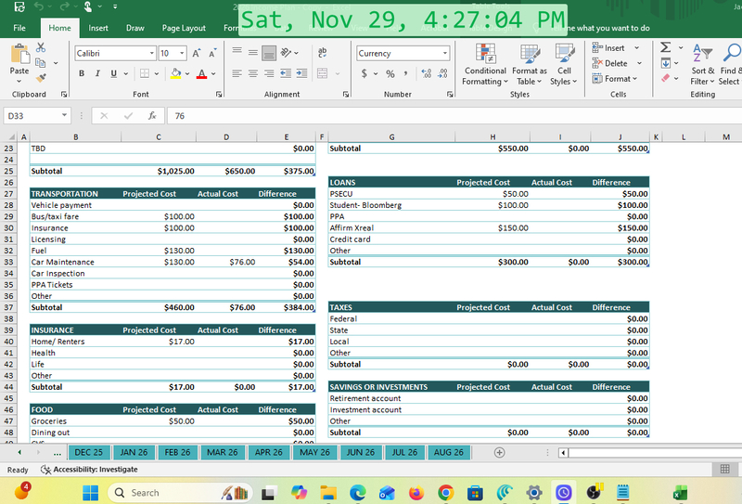This screenshot has width=742, height=504.
Task: Center-align text horizontally in the cell
Action: pyautogui.click(x=254, y=73)
